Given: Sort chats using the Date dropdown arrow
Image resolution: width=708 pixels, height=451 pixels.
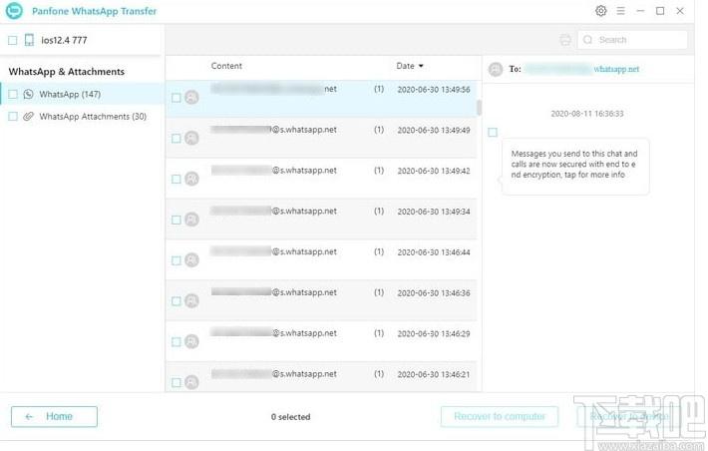Looking at the screenshot, I should click(421, 66).
